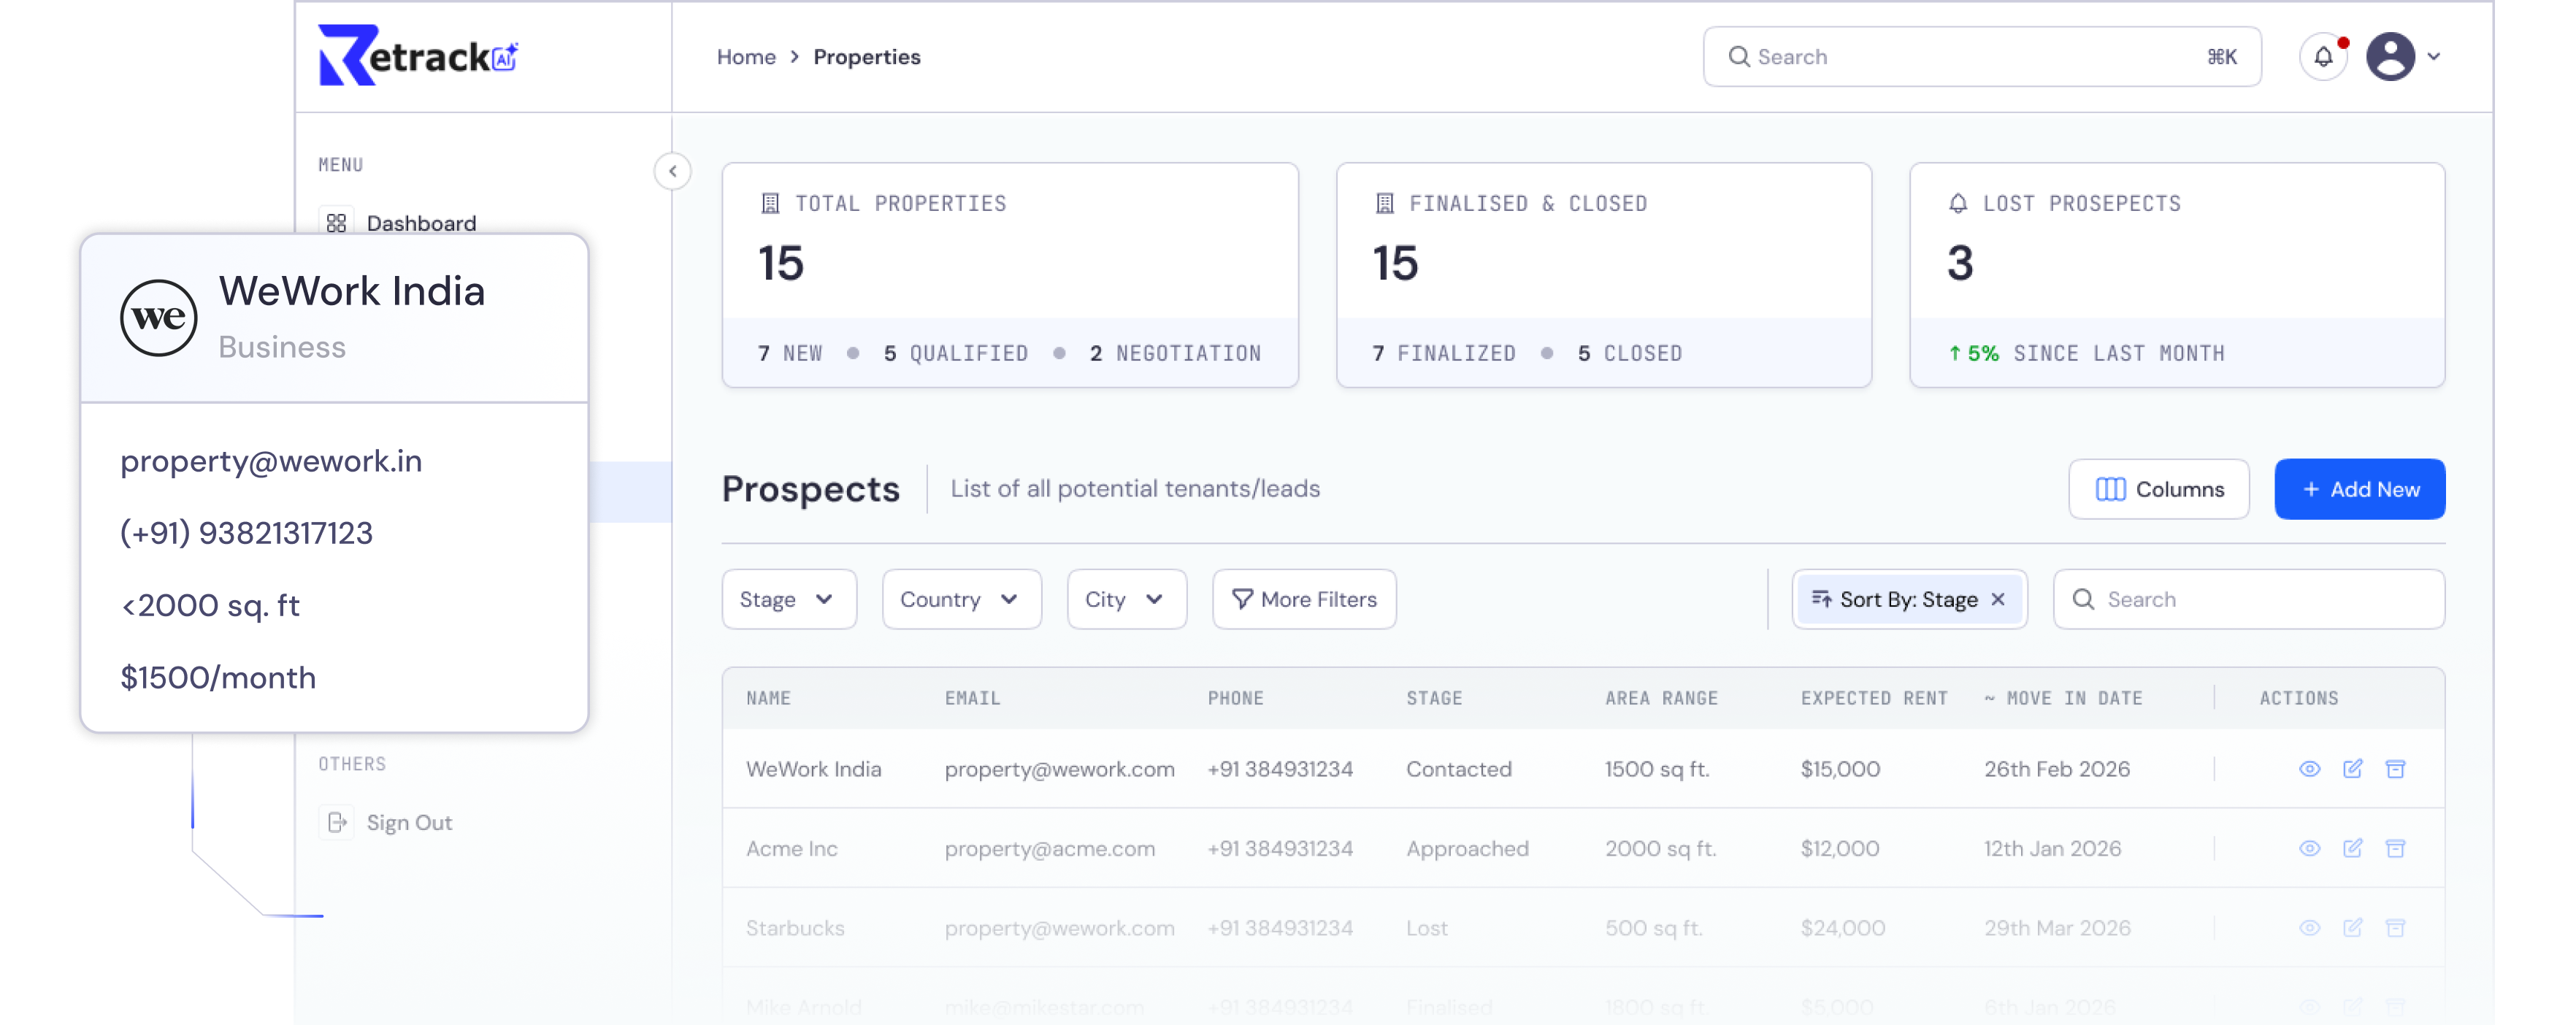
Task: Click the Sign Out icon
Action: pyautogui.click(x=337, y=822)
